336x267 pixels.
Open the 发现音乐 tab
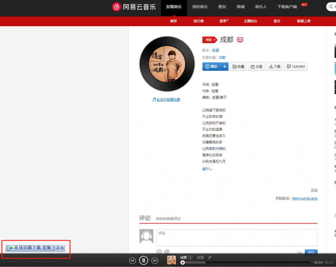pos(174,7)
